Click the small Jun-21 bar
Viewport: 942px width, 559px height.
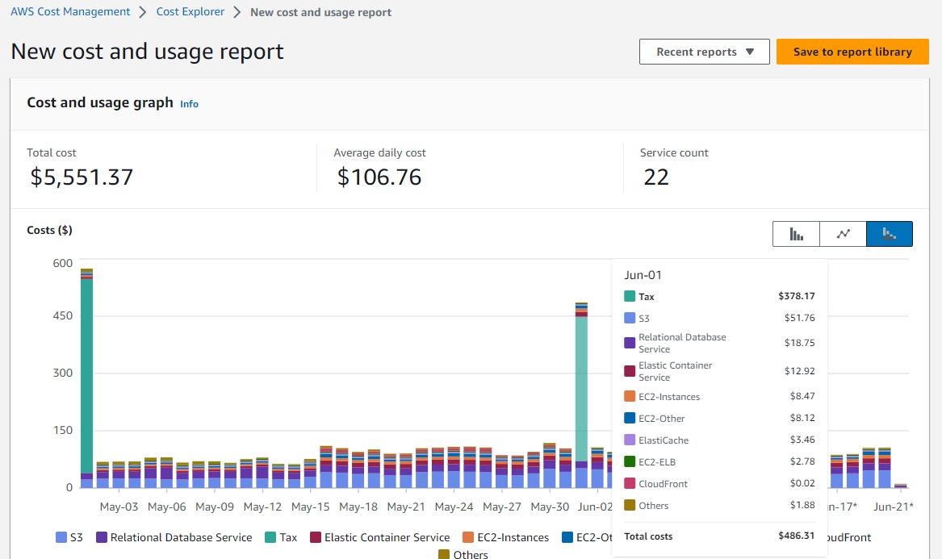(900, 486)
